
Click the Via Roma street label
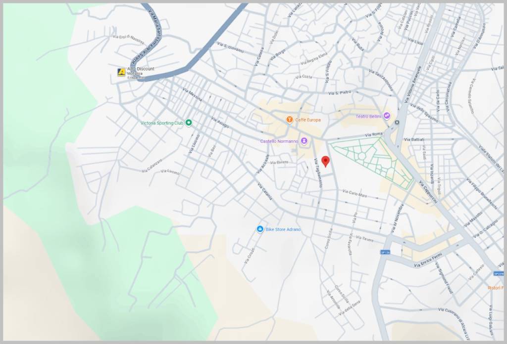pyautogui.click(x=374, y=134)
